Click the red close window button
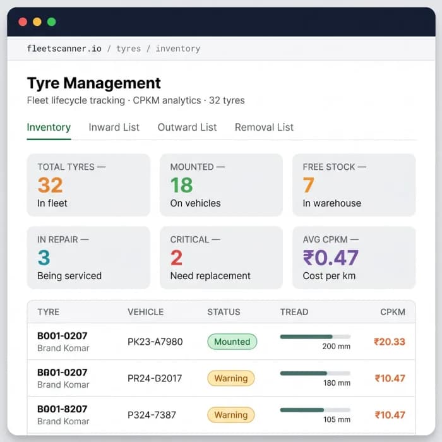This screenshot has width=442, height=442. (x=23, y=21)
